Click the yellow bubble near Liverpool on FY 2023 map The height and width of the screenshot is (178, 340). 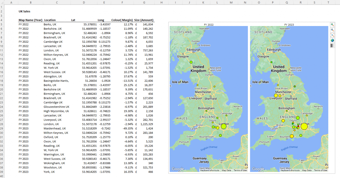(x=276, y=96)
